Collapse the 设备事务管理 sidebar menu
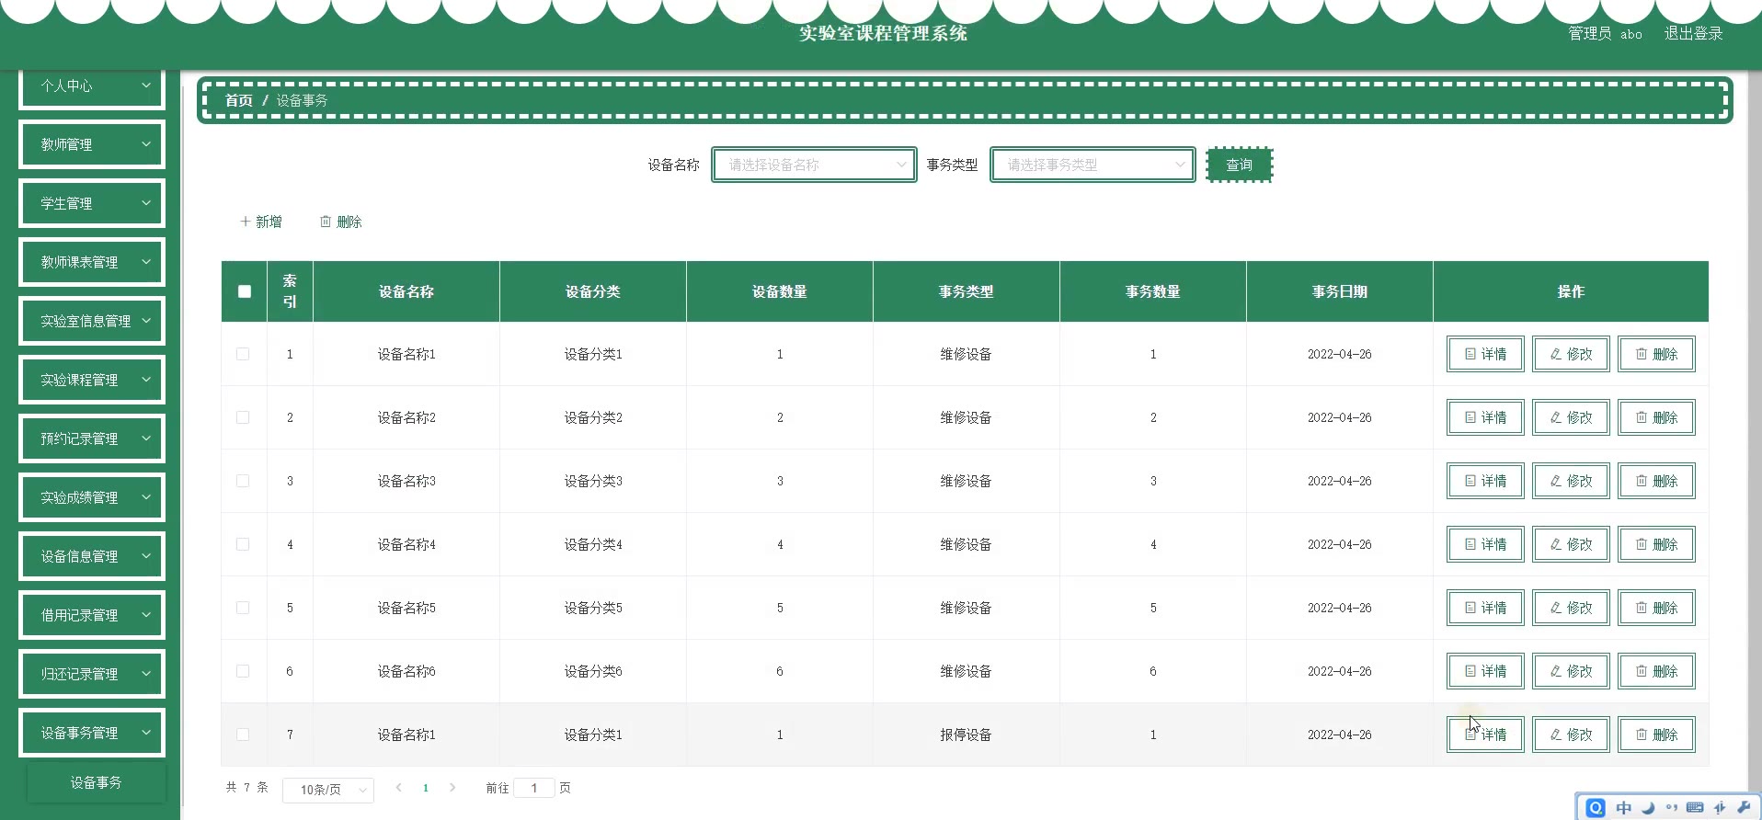Viewport: 1762px width, 820px height. (92, 733)
